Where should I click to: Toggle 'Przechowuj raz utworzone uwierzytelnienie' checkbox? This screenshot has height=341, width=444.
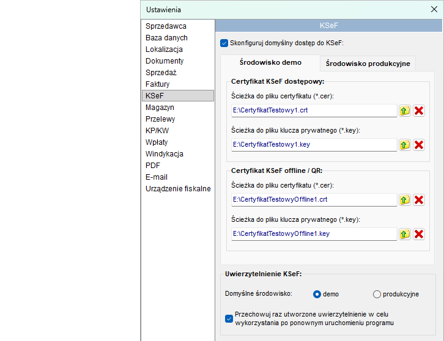pos(229,318)
